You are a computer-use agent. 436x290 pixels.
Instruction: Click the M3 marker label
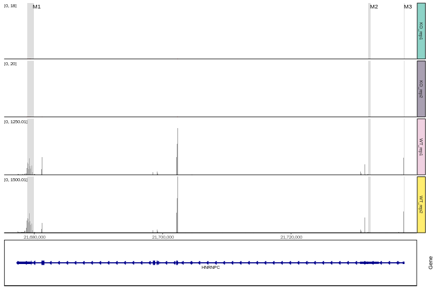(x=408, y=7)
